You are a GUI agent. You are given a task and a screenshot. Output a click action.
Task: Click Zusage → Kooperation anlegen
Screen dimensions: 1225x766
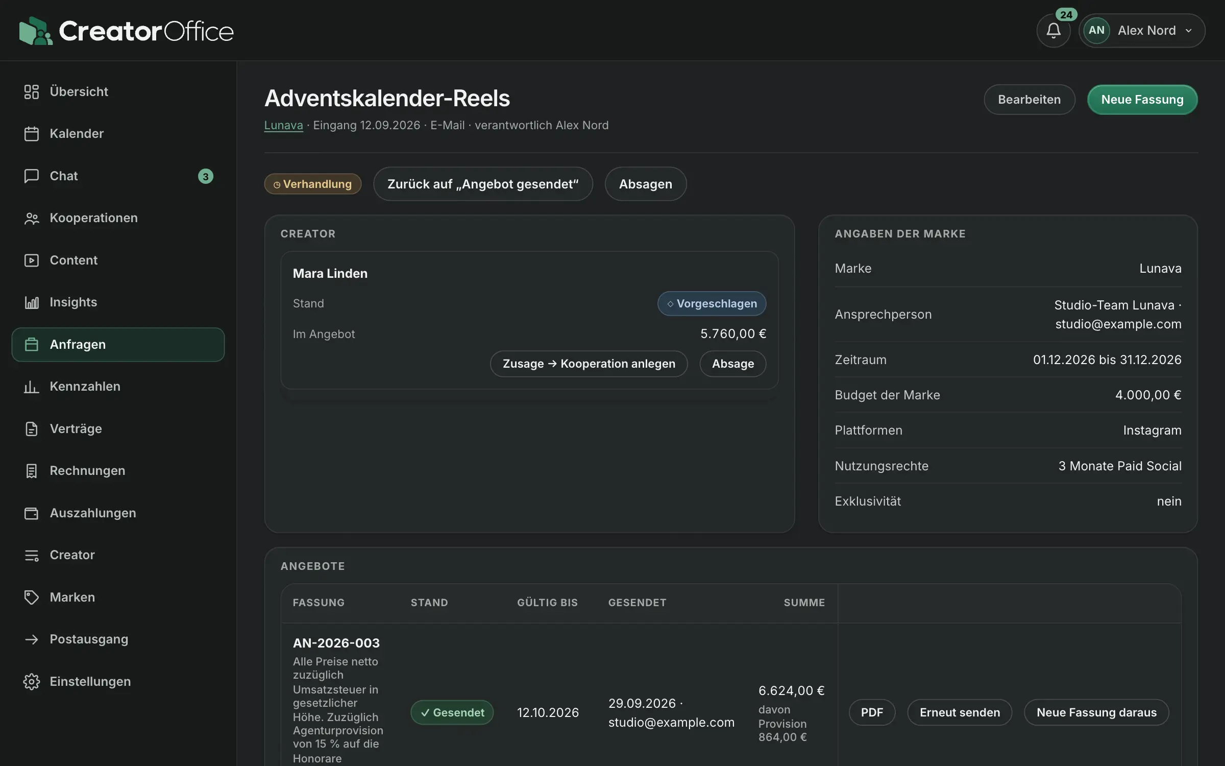tap(589, 364)
